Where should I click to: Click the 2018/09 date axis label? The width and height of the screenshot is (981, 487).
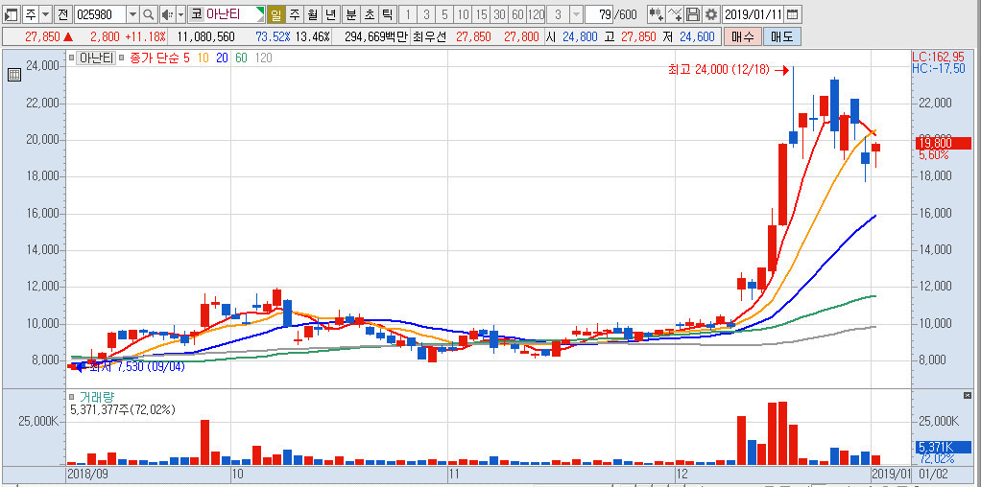pyautogui.click(x=87, y=474)
